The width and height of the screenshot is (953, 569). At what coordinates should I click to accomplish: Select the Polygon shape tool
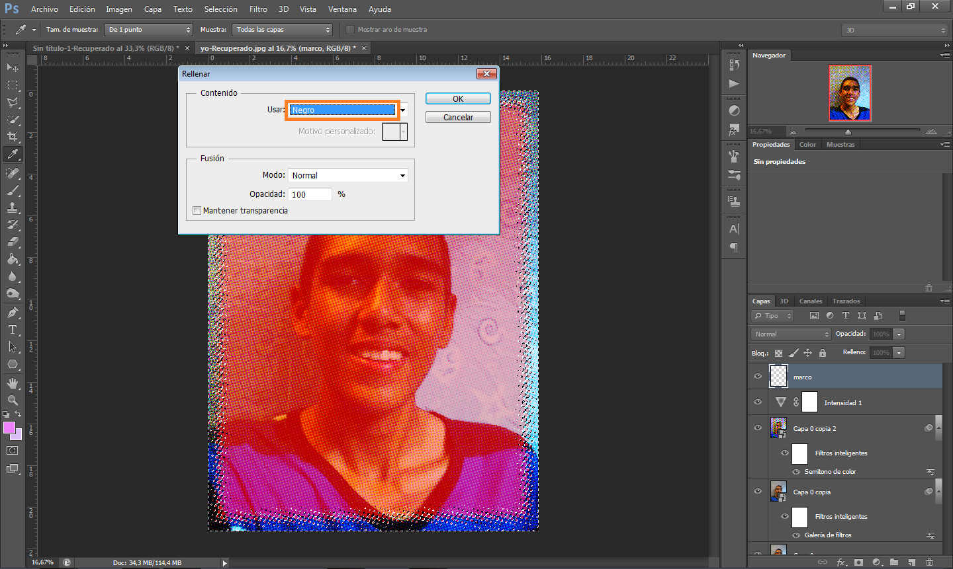(13, 364)
